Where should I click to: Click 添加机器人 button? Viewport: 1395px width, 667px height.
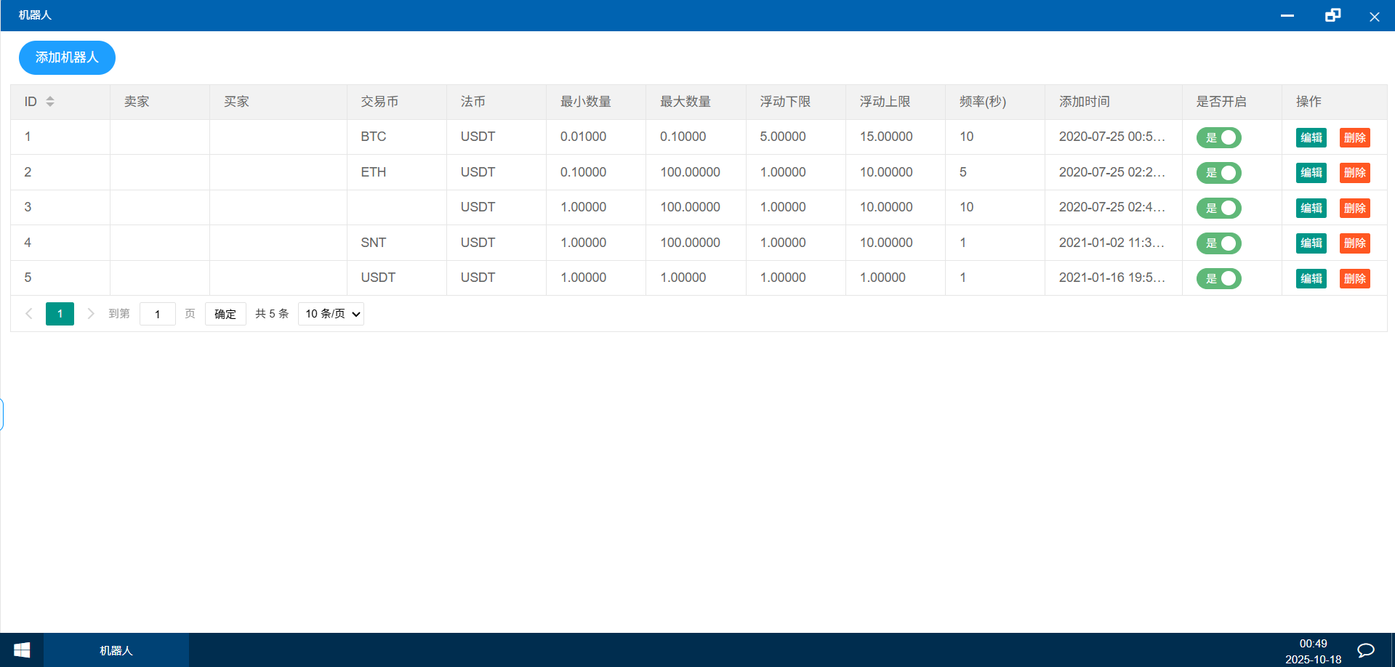click(x=67, y=57)
